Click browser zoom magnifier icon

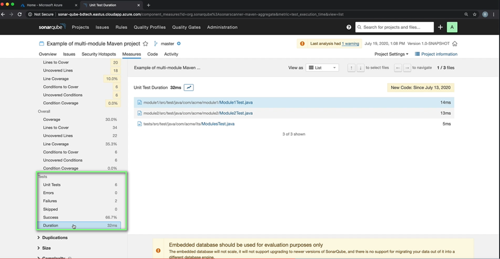click(x=466, y=14)
